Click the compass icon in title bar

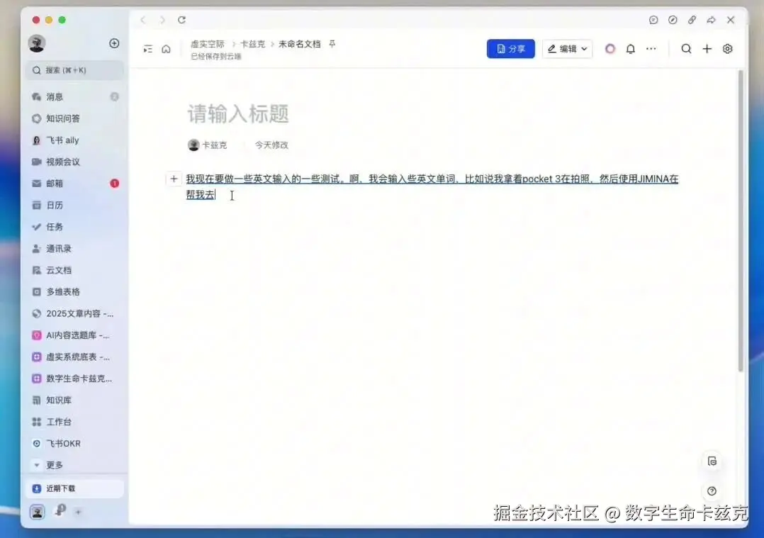[x=673, y=20]
